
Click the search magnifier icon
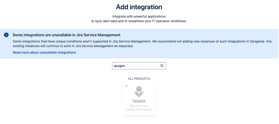click(x=162, y=66)
